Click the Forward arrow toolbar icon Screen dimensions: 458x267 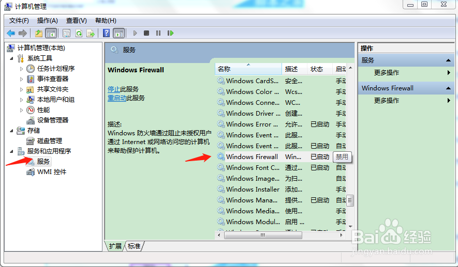[22, 33]
